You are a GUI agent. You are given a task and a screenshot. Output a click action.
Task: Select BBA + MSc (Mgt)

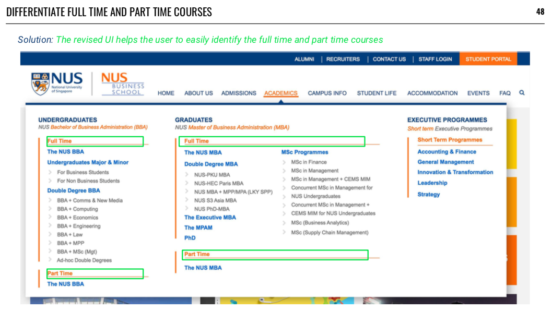(77, 252)
